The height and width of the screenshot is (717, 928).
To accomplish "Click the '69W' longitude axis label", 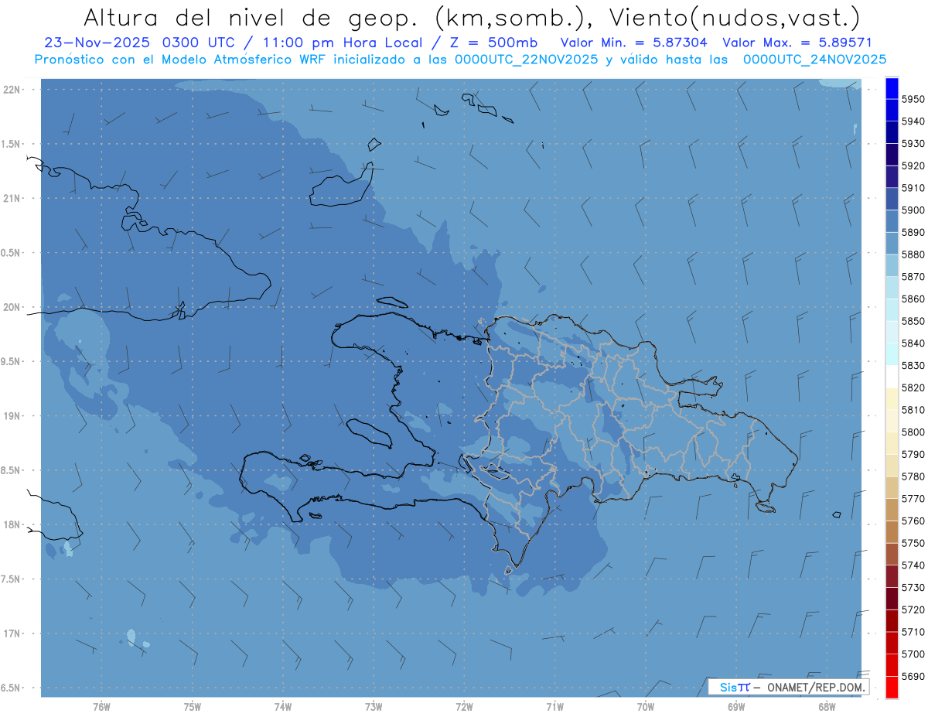I will pyautogui.click(x=736, y=706).
